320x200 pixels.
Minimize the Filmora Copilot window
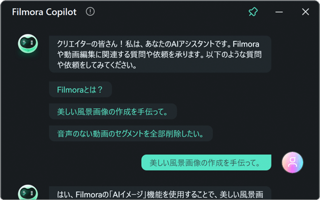[x=279, y=12]
